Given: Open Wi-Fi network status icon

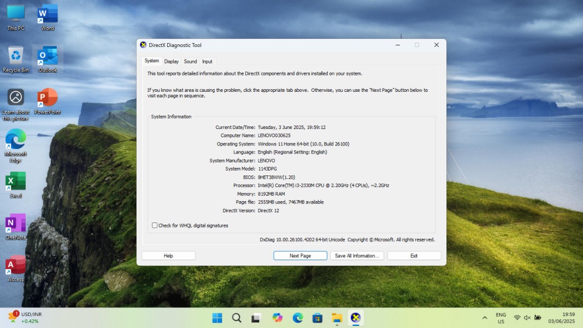Looking at the screenshot, I should 517,318.
